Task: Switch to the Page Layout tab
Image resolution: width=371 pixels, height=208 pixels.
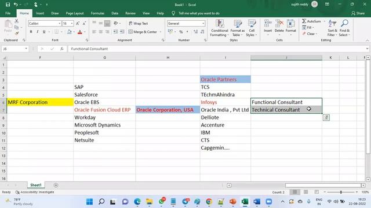Action: pyautogui.click(x=75, y=13)
